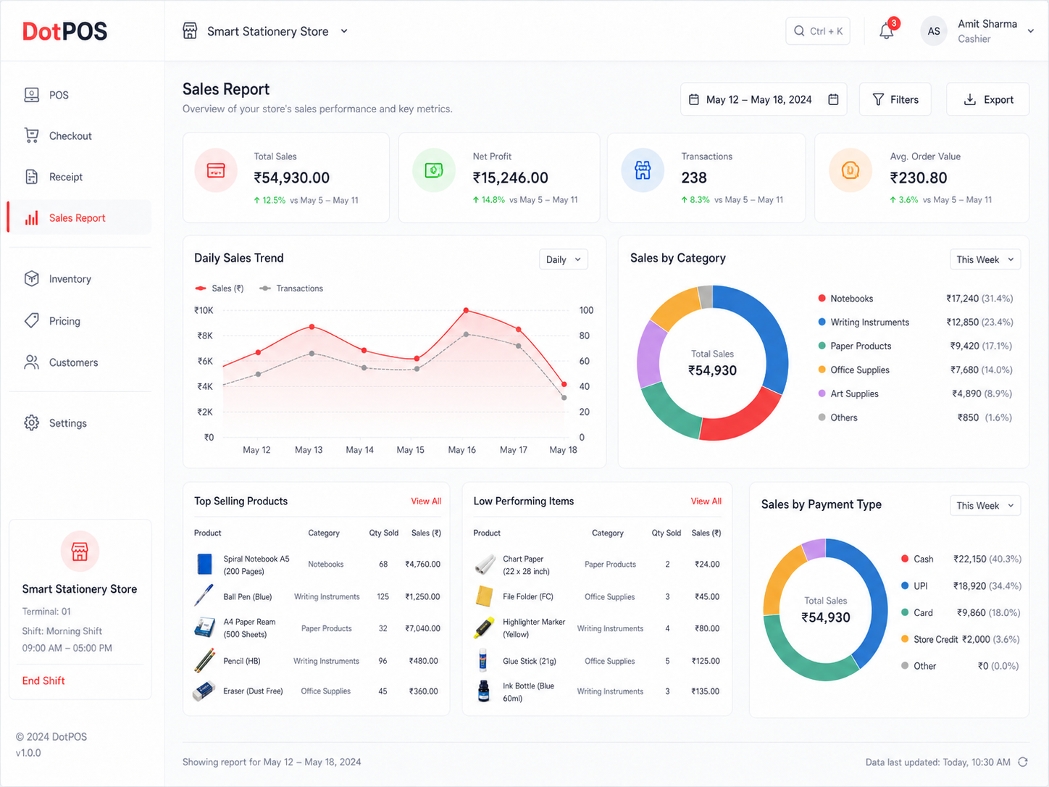1049x787 pixels.
Task: Select Sales Report in sidebar
Action: coord(80,217)
